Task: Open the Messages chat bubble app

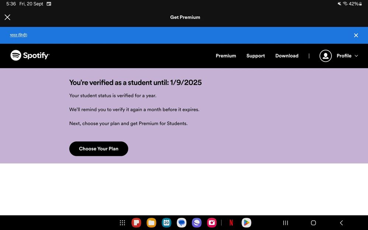Action: click(x=181, y=223)
